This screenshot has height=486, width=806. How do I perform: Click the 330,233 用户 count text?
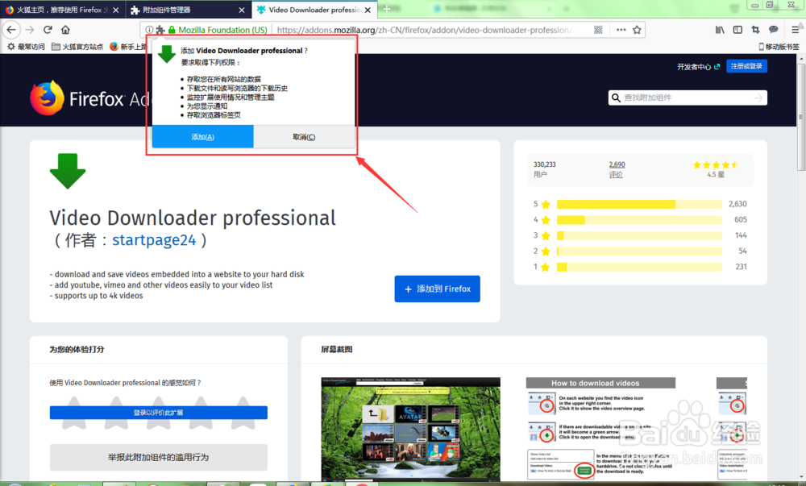(544, 169)
